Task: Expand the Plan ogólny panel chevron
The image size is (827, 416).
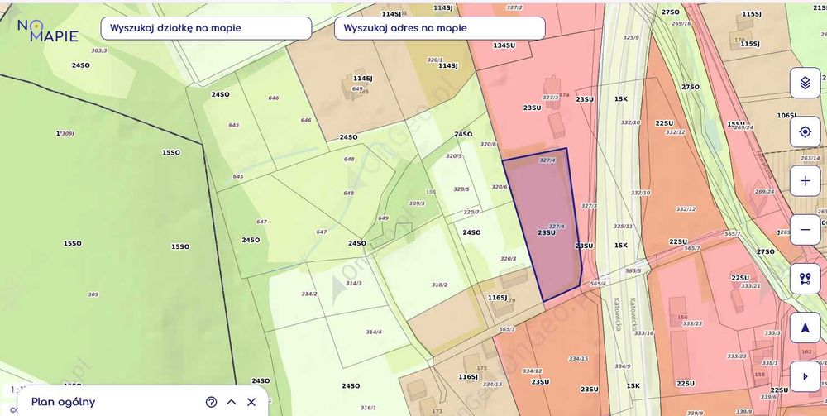Action: tap(231, 402)
